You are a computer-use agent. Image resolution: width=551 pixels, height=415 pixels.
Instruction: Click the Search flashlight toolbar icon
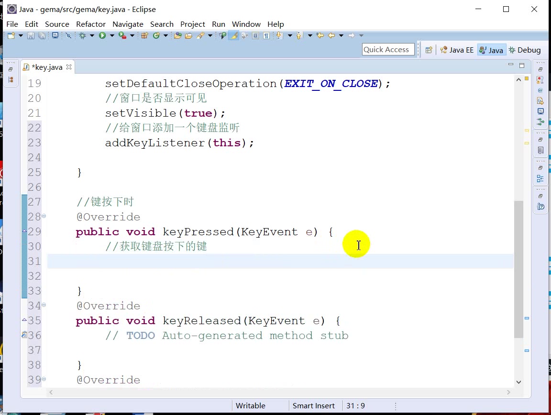point(201,35)
